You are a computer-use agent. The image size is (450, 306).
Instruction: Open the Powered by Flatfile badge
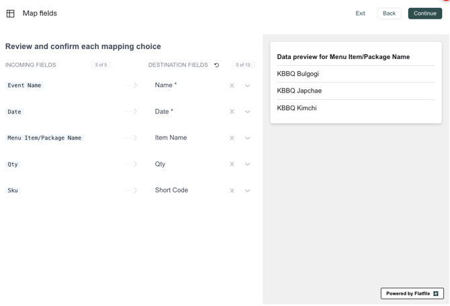pyautogui.click(x=412, y=293)
